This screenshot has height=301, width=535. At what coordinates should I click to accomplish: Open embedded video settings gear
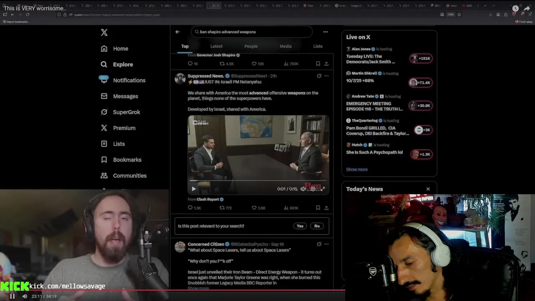(313, 189)
